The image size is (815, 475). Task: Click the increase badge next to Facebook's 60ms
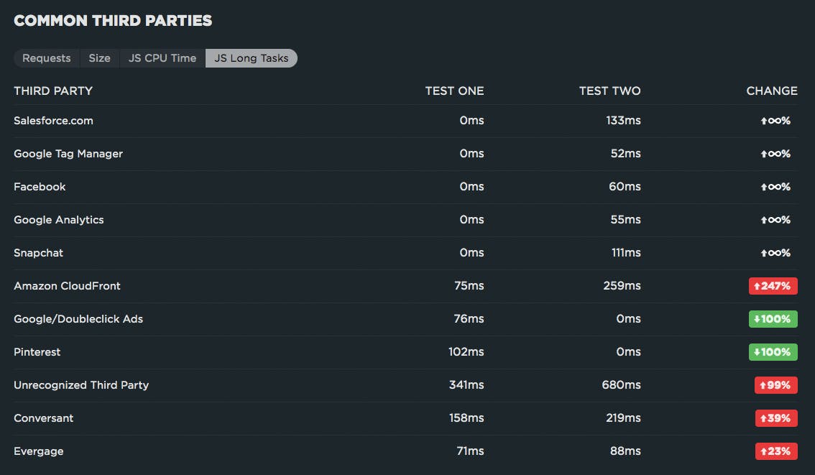tap(775, 186)
